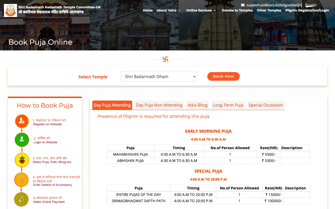The image size is (335, 209).
Task: Click the envelope email icon
Action: click(243, 5)
